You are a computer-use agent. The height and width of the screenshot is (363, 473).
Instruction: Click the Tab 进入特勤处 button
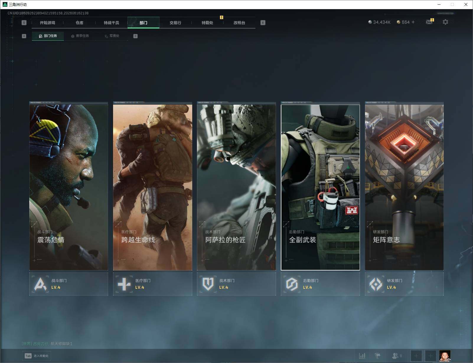[37, 356]
